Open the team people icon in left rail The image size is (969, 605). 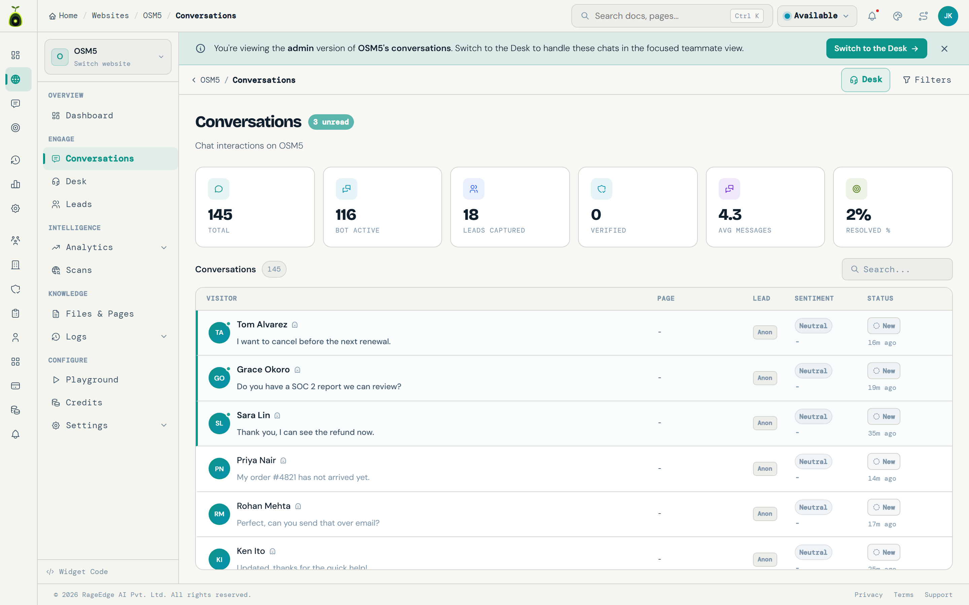pos(15,240)
